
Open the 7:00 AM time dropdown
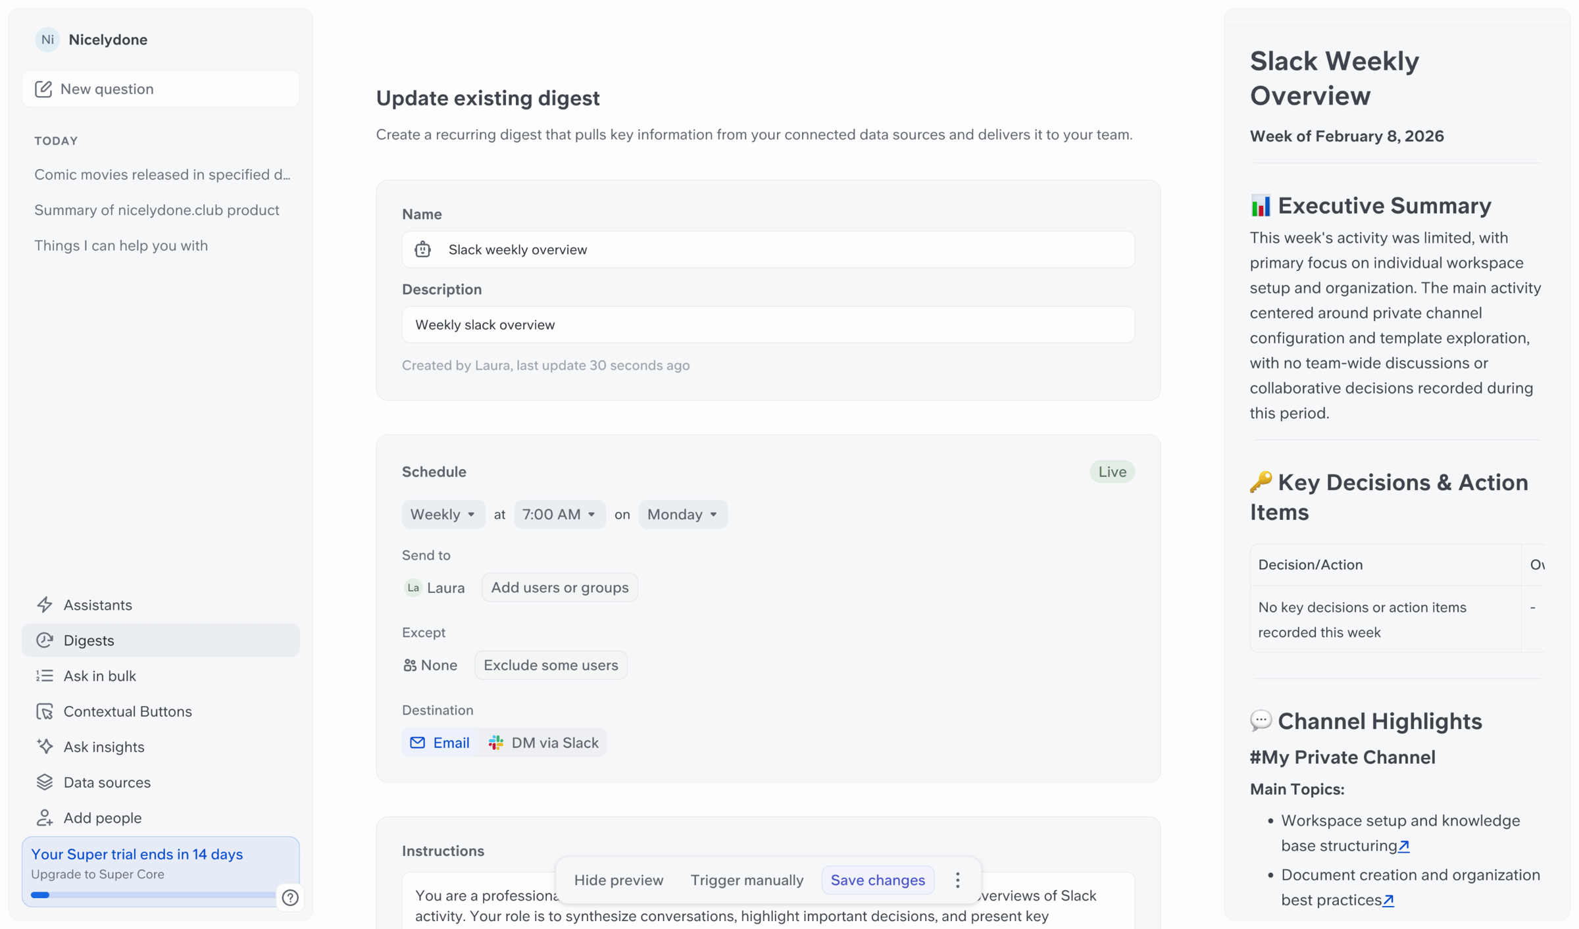[559, 515]
